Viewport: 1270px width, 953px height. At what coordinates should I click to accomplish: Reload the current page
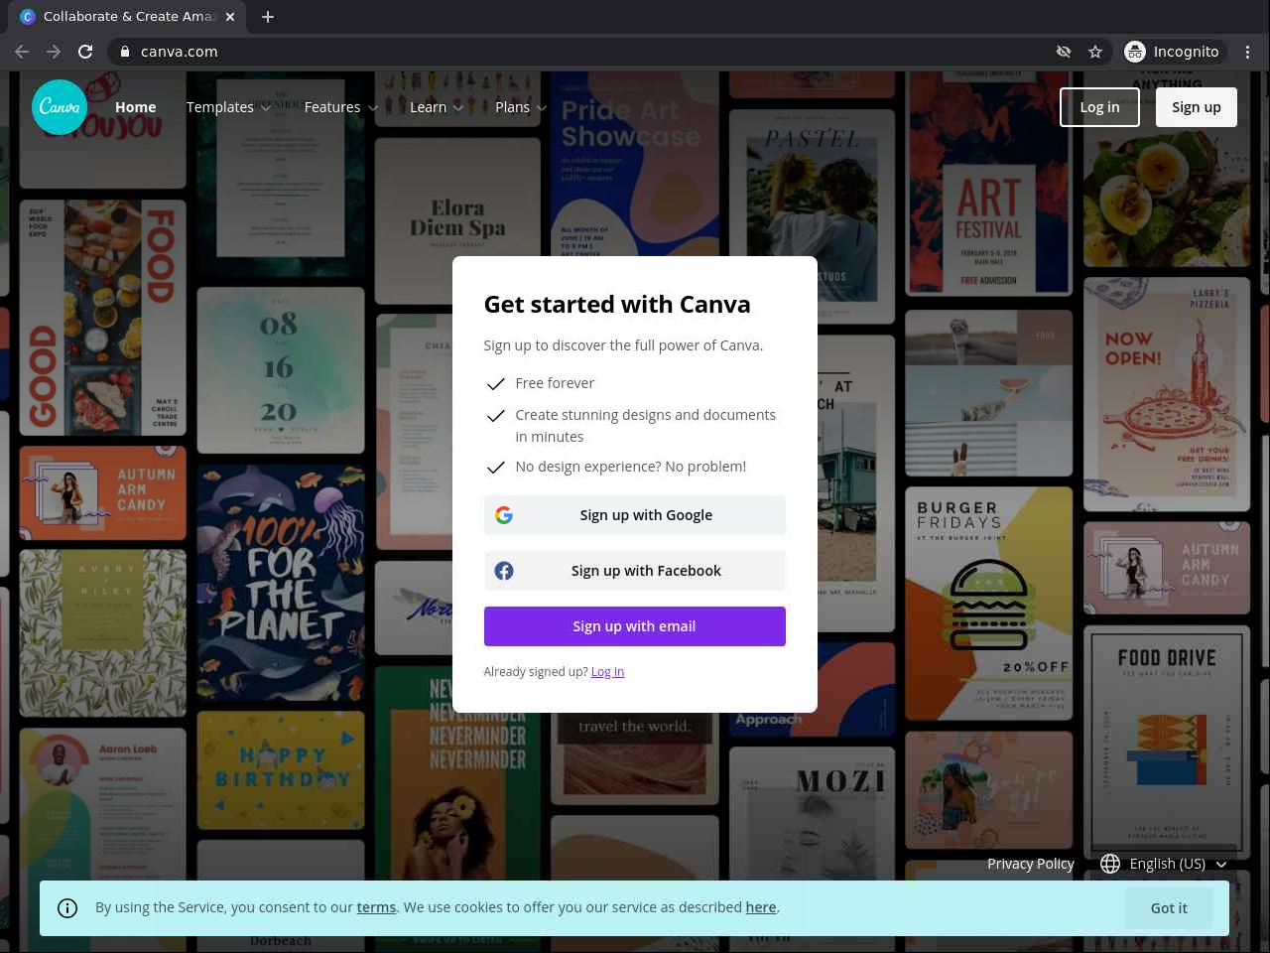[x=85, y=52]
